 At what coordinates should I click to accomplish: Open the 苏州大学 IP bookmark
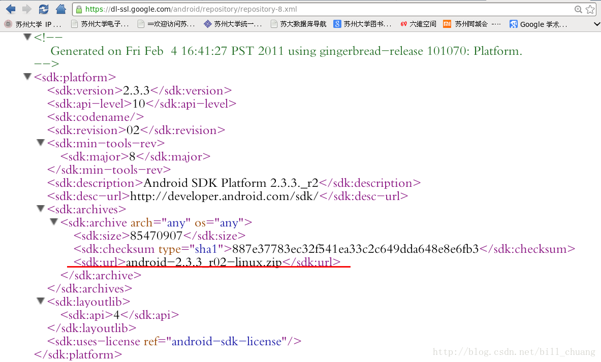(33, 24)
